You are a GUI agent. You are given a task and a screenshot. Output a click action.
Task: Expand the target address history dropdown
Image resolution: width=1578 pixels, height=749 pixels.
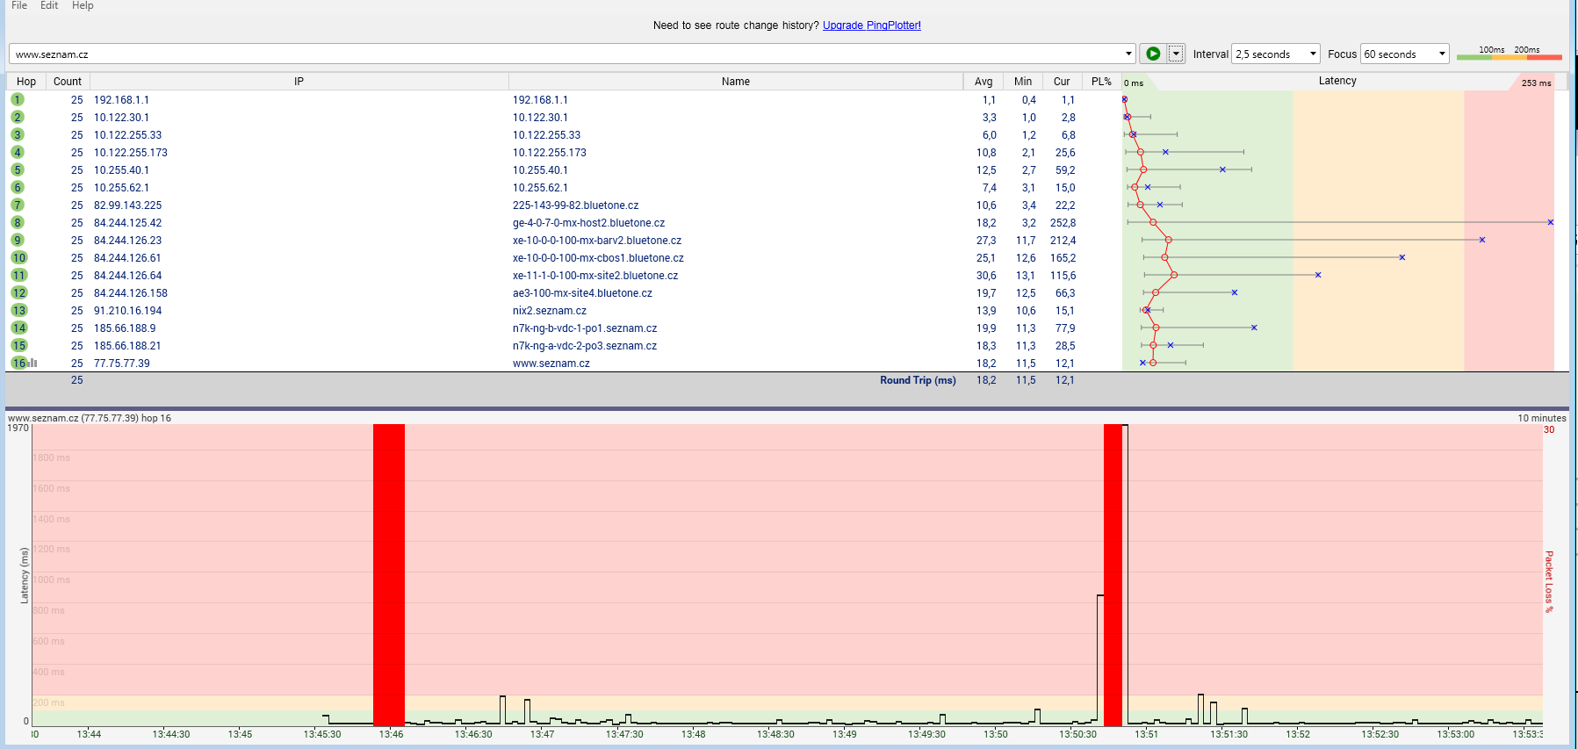click(x=1128, y=54)
